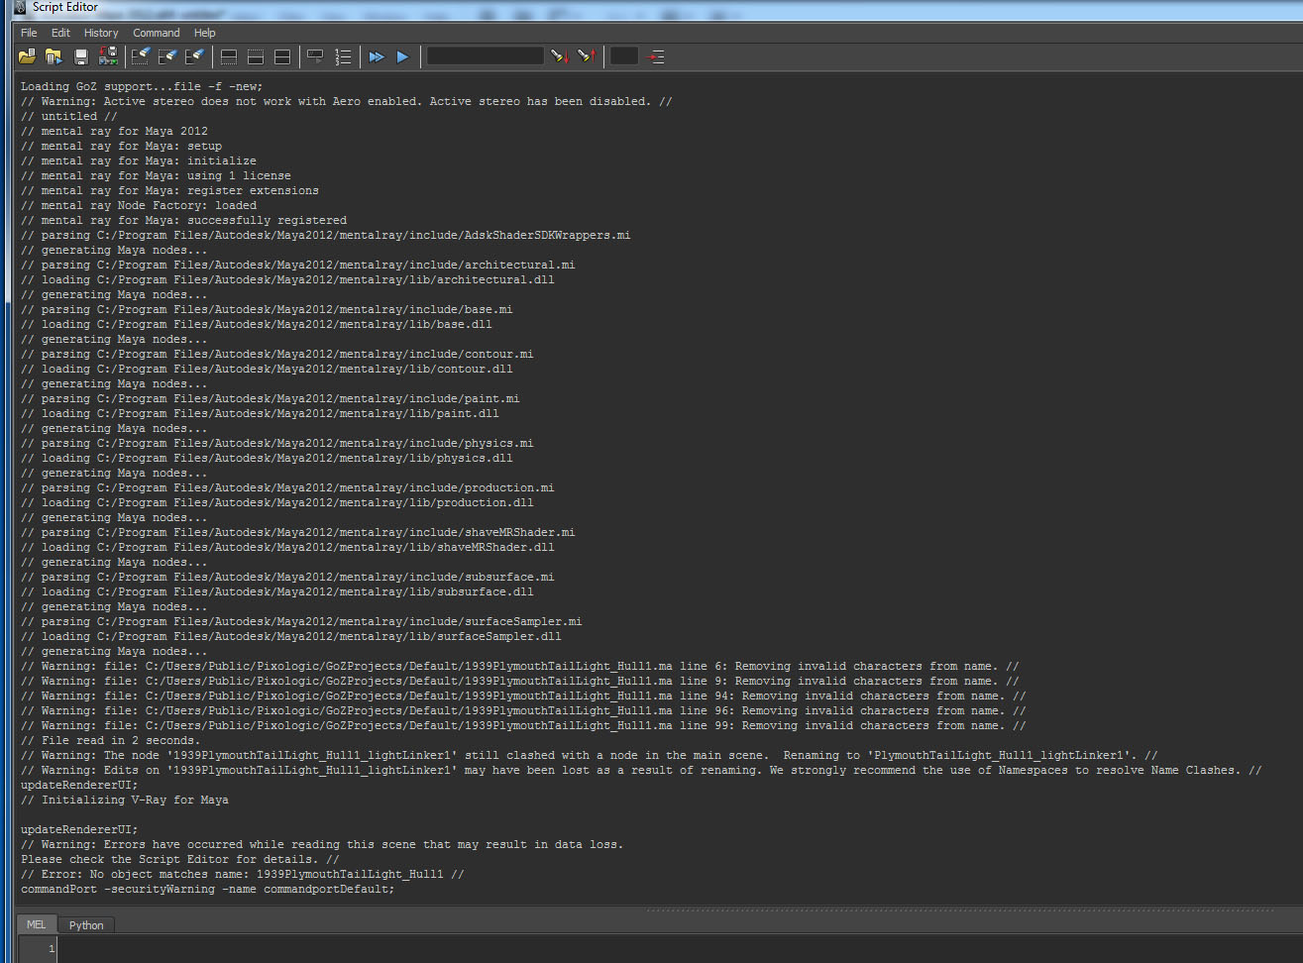1303x963 pixels.
Task: Click 'Initializing V-Ray for Maya' line
Action: [125, 801]
